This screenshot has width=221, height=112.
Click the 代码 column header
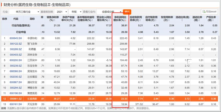16,19
